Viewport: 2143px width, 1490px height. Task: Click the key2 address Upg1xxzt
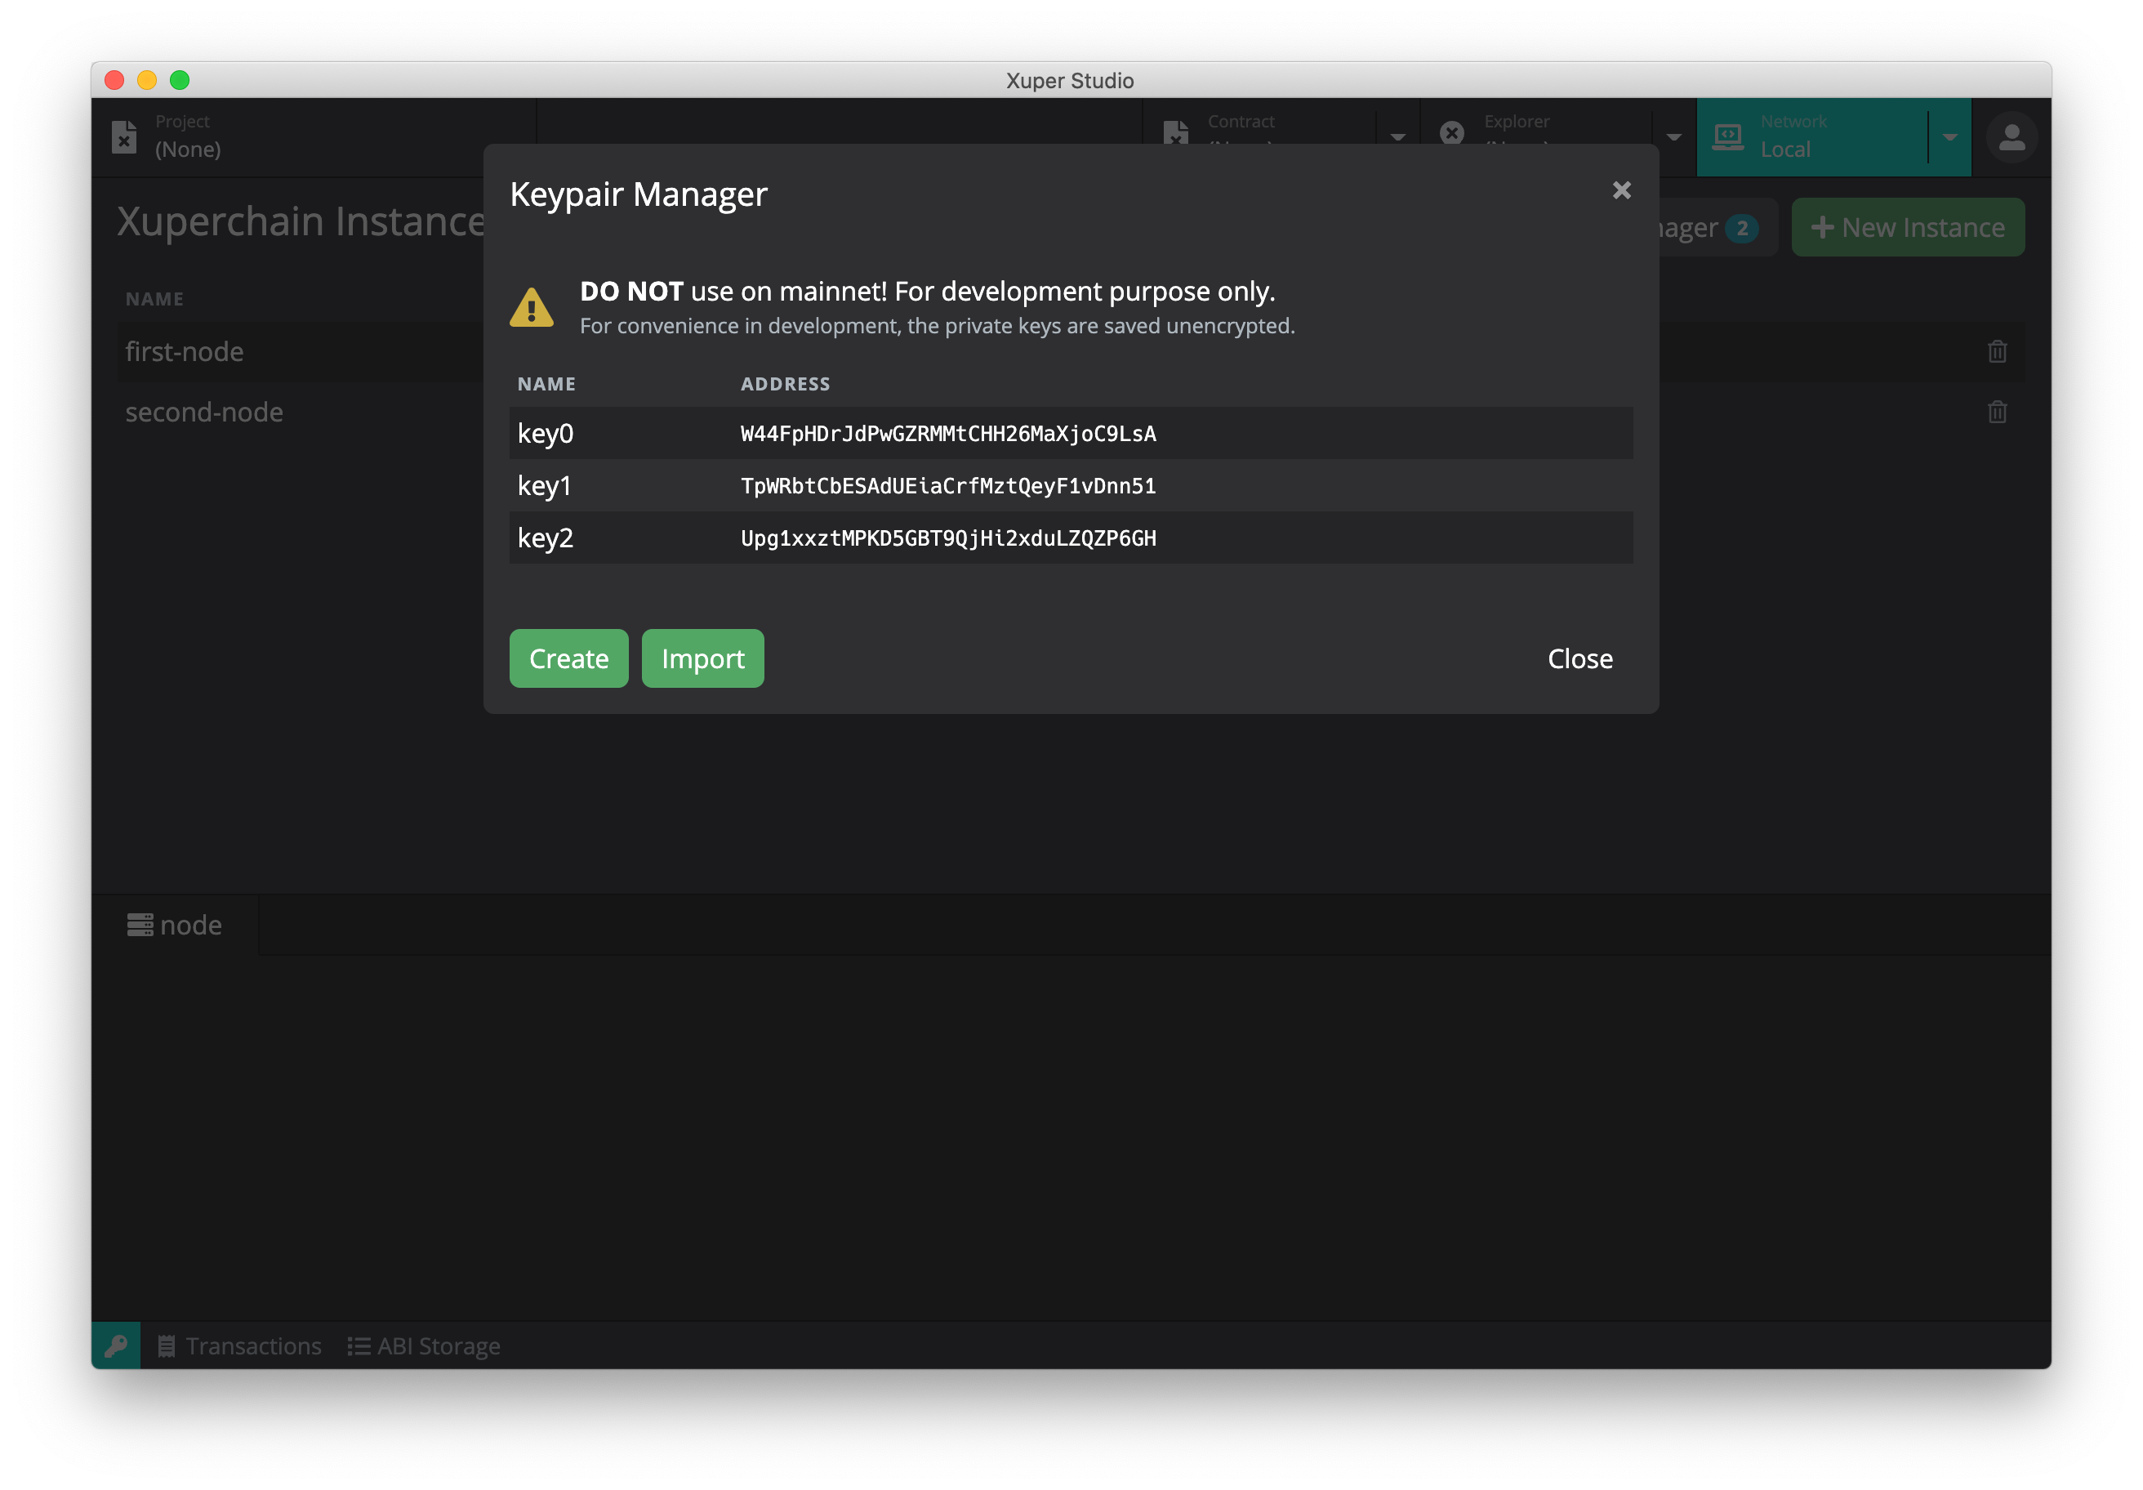947,538
